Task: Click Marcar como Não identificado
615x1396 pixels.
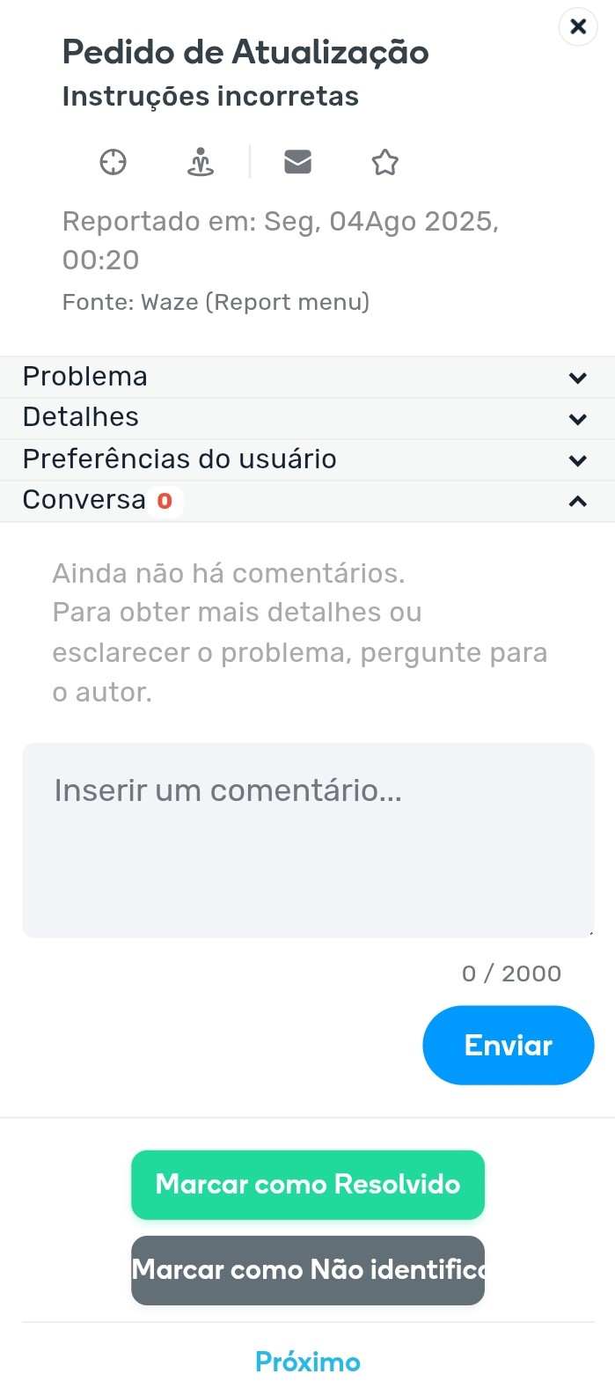Action: click(x=308, y=1270)
